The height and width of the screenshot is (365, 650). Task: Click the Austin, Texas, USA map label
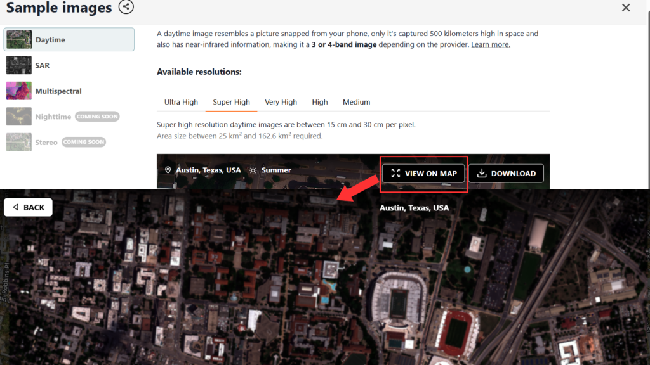click(x=414, y=208)
